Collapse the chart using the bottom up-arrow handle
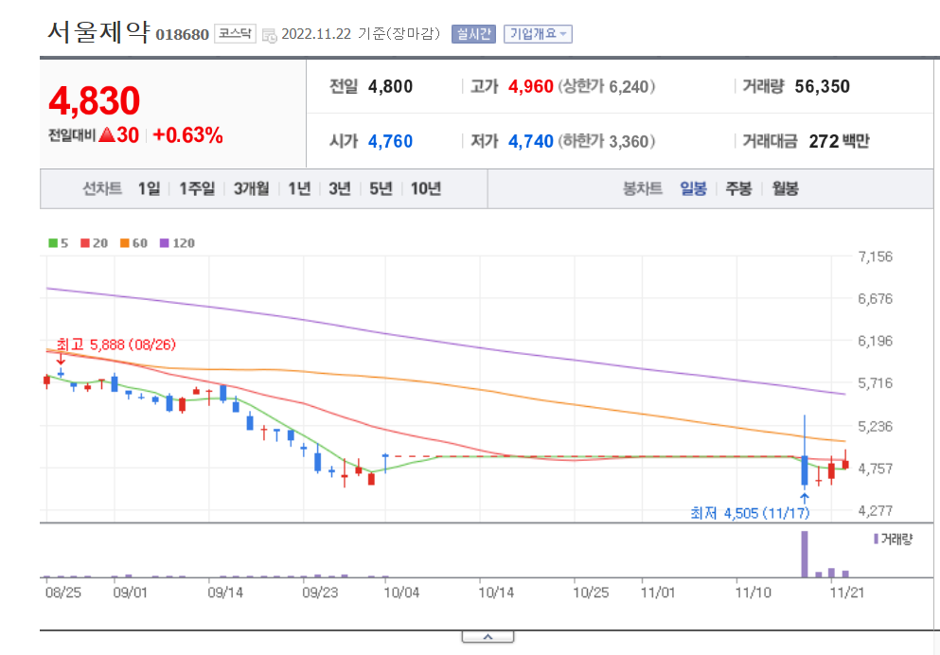The height and width of the screenshot is (655, 940). pyautogui.click(x=488, y=637)
